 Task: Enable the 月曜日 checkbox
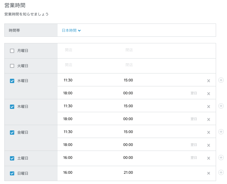pos(12,51)
